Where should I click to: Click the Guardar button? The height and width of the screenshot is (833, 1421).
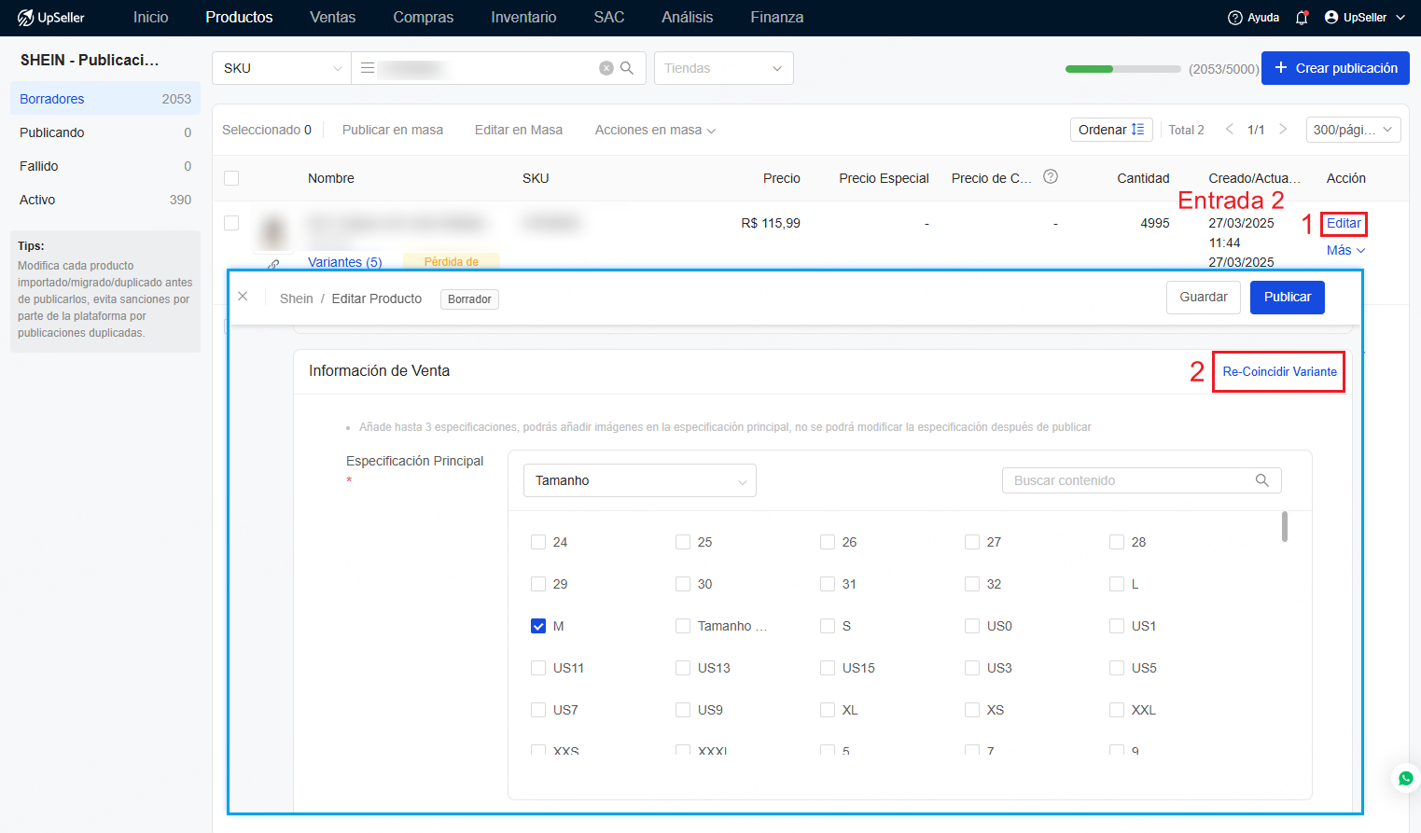tap(1204, 297)
